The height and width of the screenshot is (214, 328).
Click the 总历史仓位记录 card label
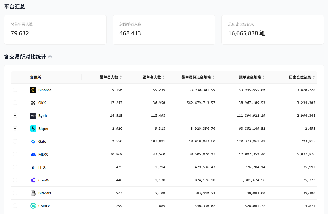(x=241, y=24)
